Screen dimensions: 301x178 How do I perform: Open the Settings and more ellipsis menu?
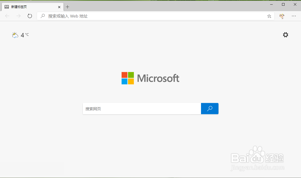click(294, 16)
